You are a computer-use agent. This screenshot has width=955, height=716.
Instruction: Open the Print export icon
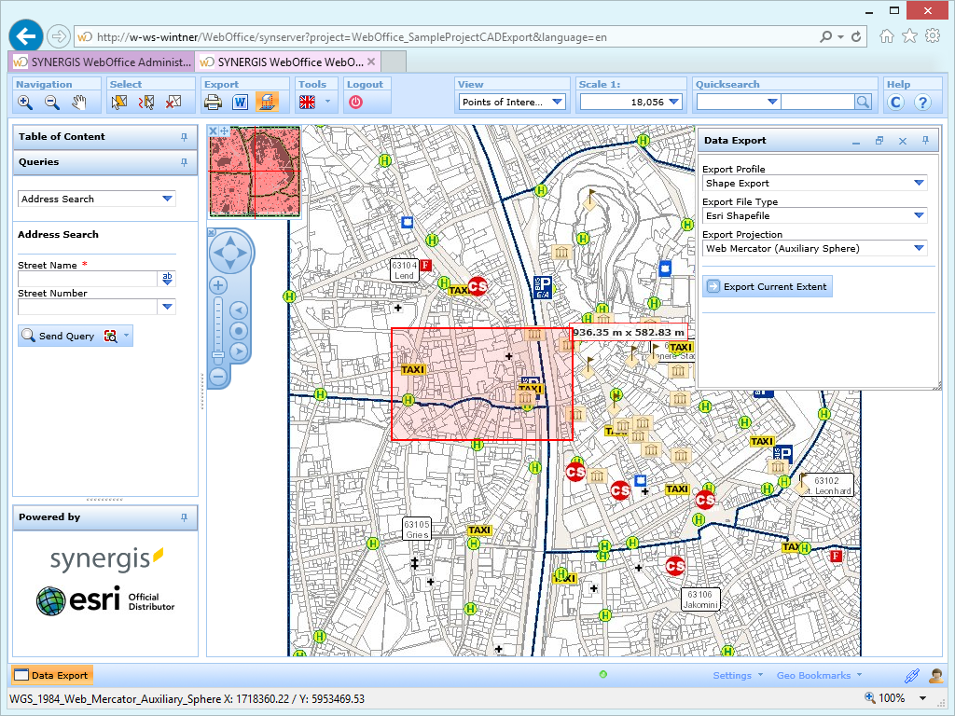click(x=213, y=103)
